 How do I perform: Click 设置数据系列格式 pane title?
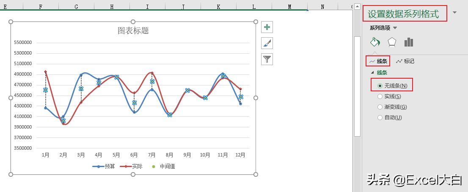coord(404,14)
